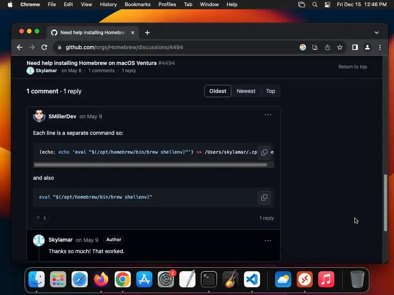Reload the GitHub discussion page
This screenshot has height=295, width=394.
[x=44, y=47]
